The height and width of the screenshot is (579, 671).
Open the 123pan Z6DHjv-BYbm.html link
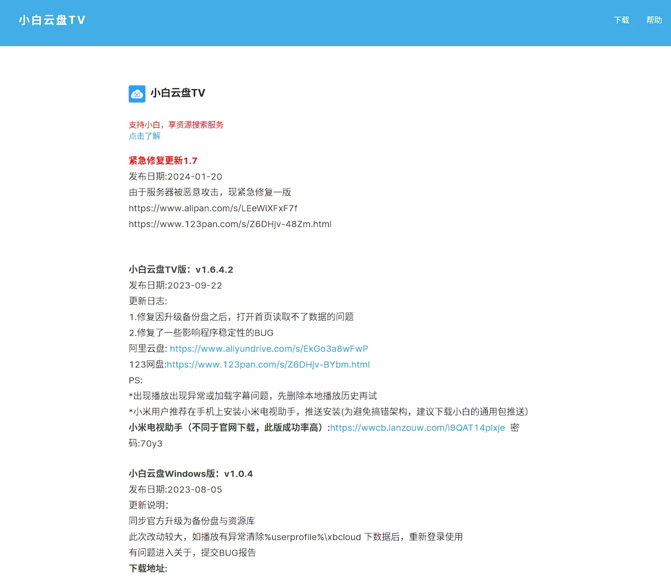268,364
